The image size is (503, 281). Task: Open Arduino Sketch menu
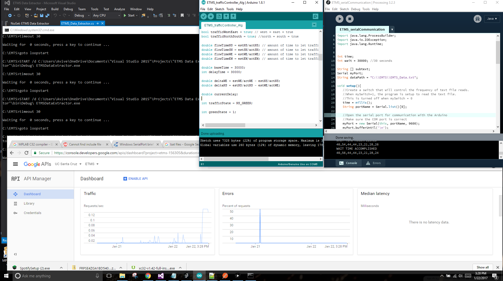220,9
